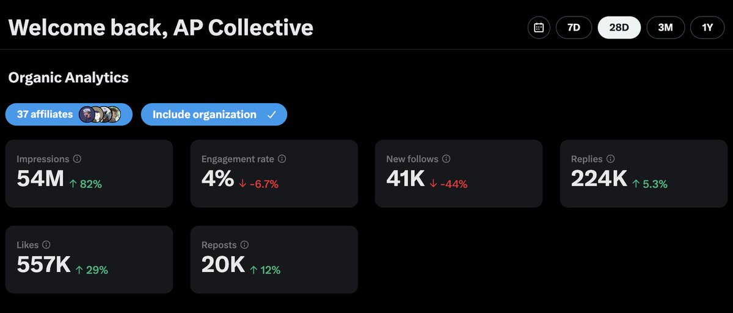Open the Likes 557K metric card
This screenshot has width=733, height=313.
tap(89, 260)
